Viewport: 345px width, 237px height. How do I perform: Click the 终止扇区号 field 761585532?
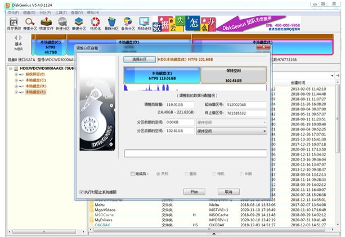pos(246,113)
